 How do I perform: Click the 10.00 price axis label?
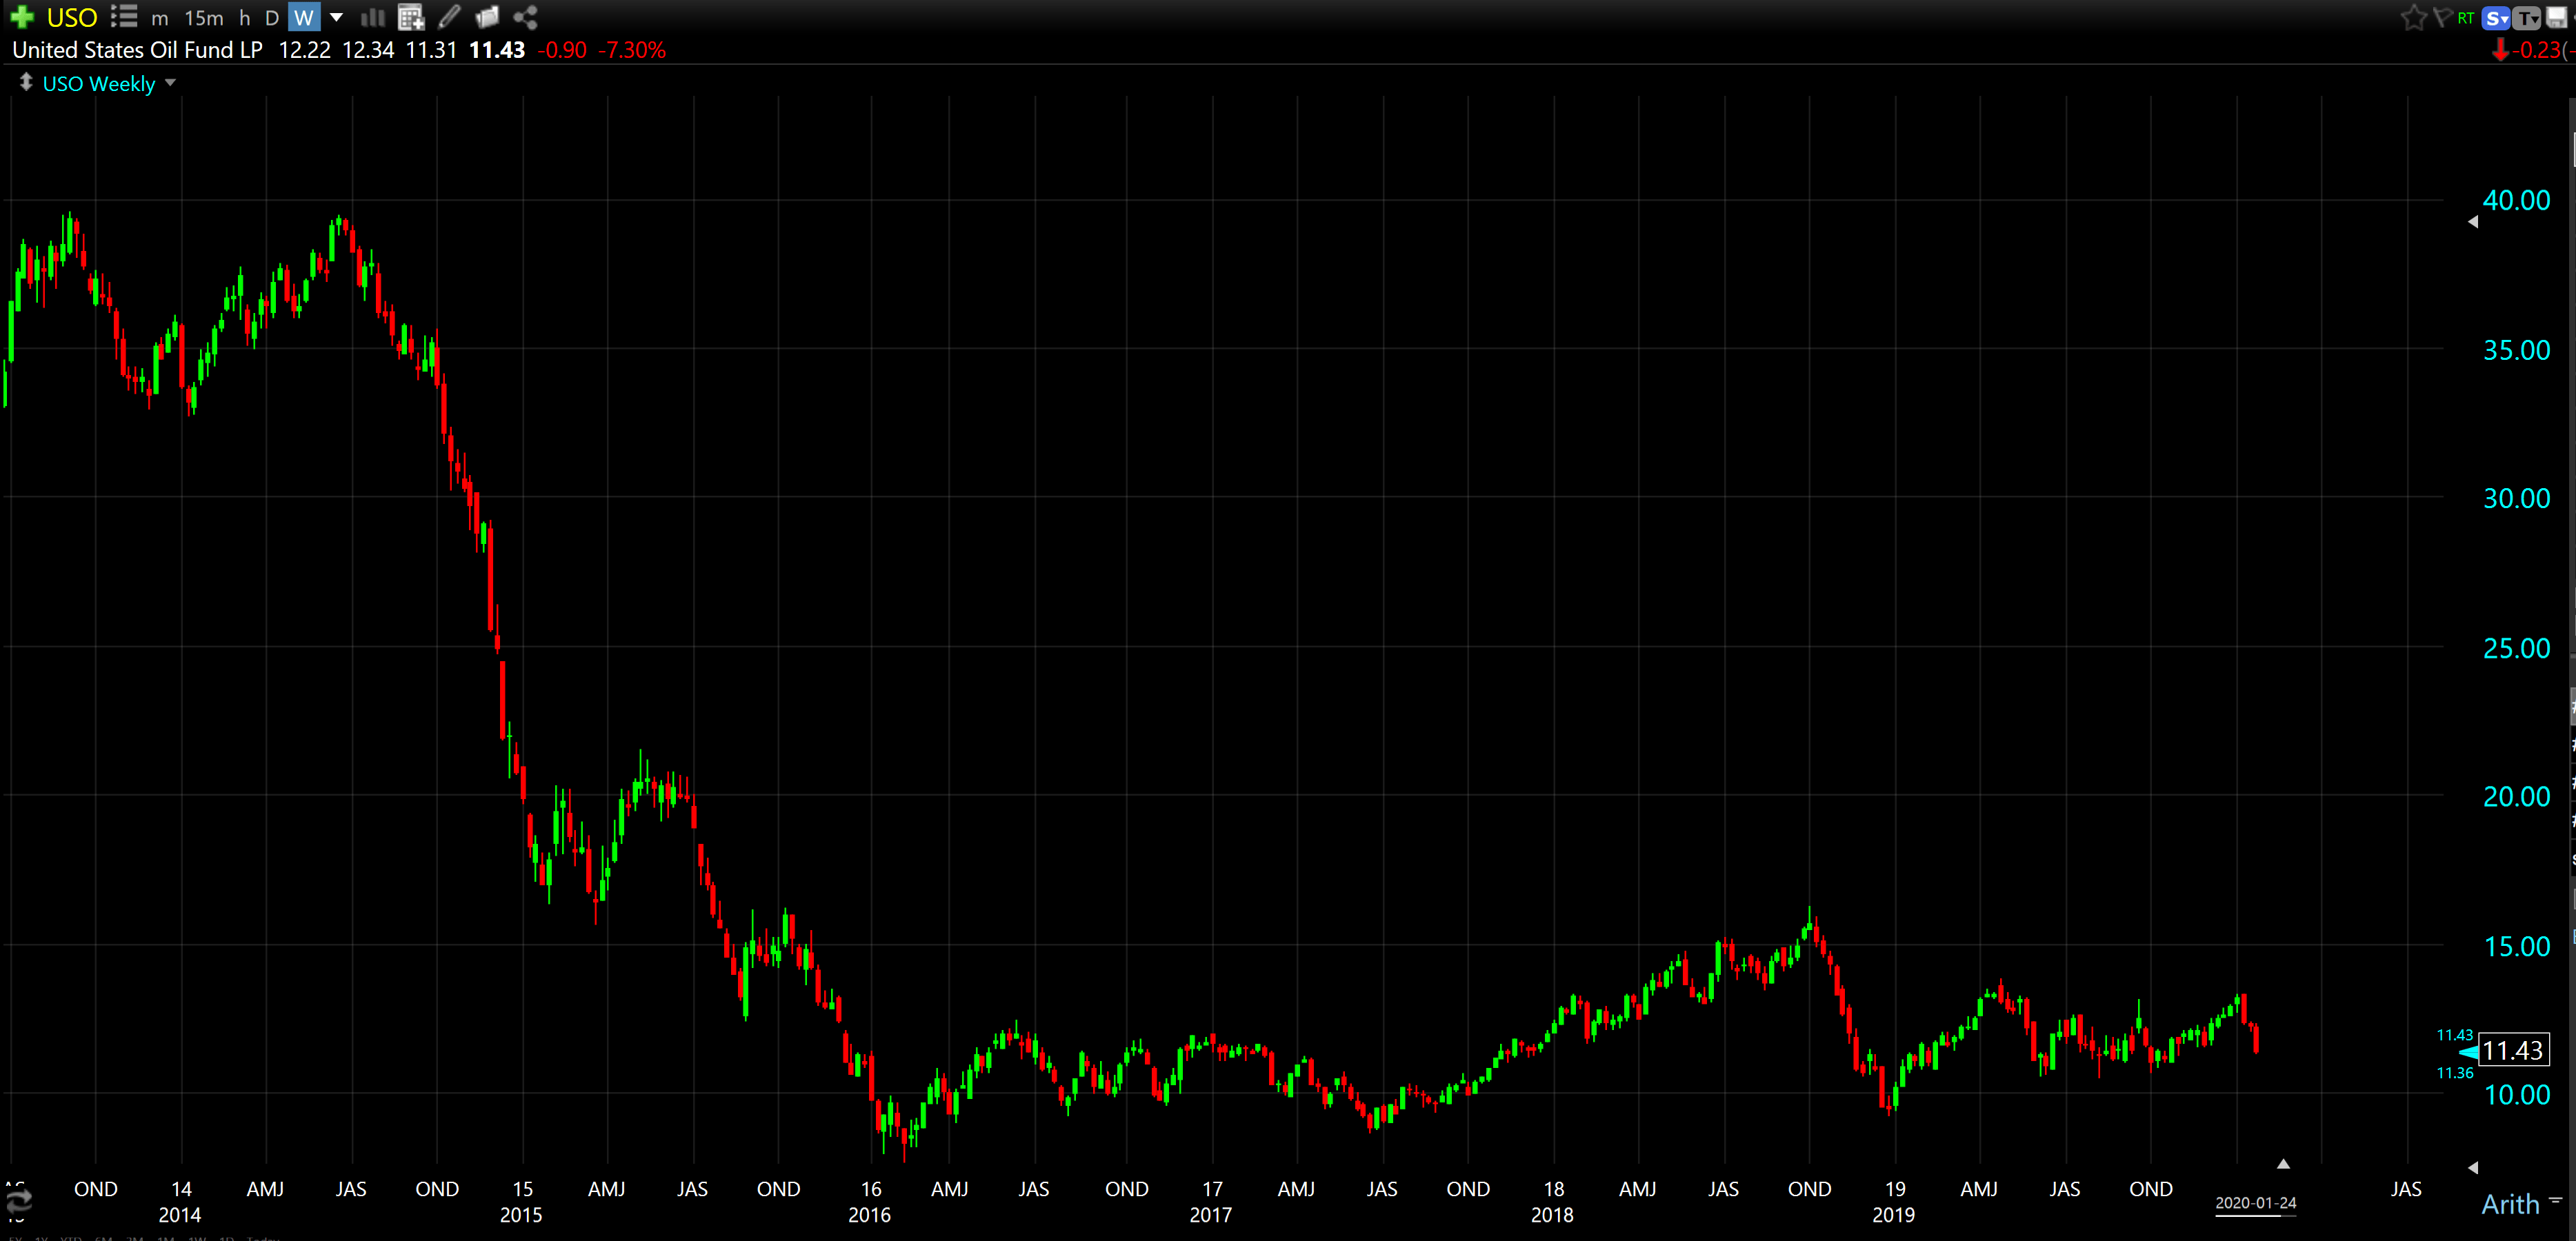coord(2517,1094)
